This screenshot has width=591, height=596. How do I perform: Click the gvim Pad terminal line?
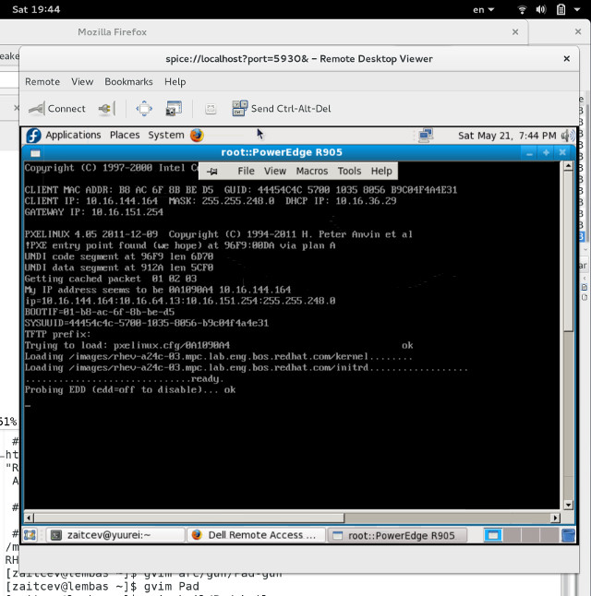[x=103, y=586]
